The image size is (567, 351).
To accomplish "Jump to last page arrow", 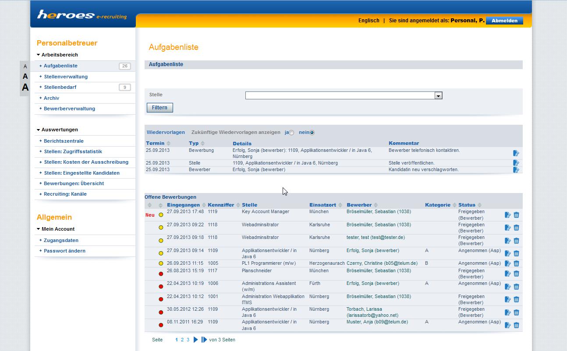I will click(204, 340).
